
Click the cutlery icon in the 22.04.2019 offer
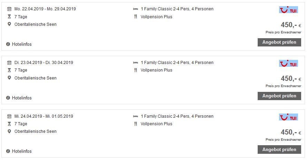tap(136, 17)
